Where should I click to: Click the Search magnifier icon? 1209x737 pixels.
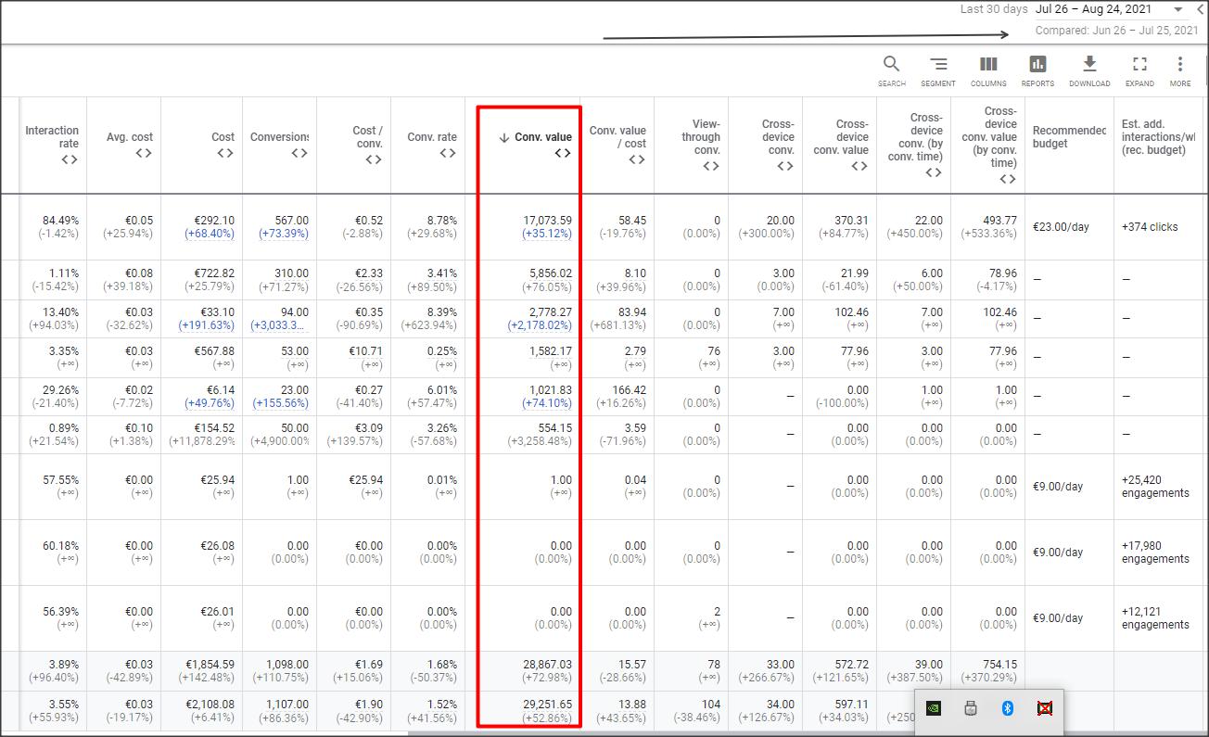[891, 65]
